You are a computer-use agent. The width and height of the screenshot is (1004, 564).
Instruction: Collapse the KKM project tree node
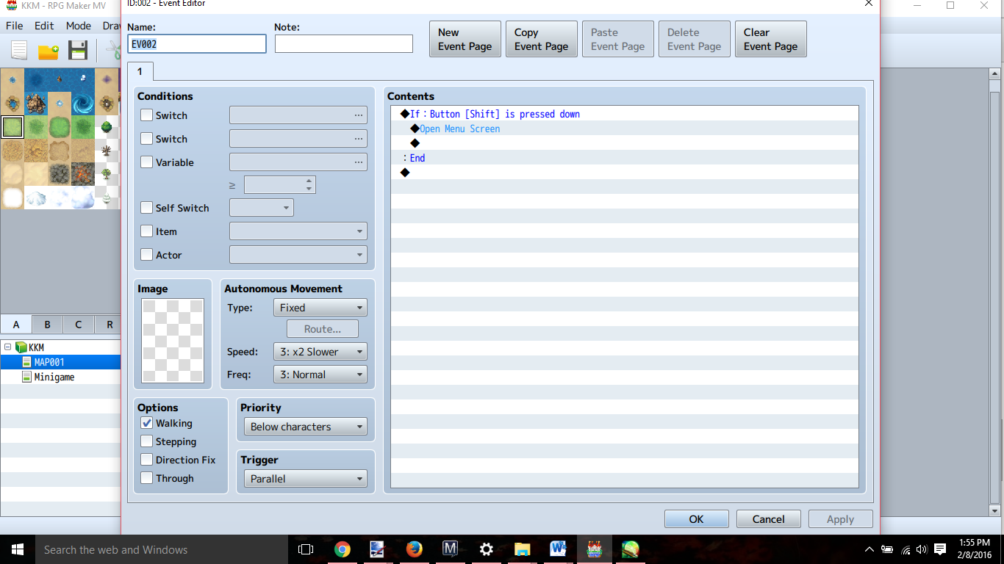point(7,347)
